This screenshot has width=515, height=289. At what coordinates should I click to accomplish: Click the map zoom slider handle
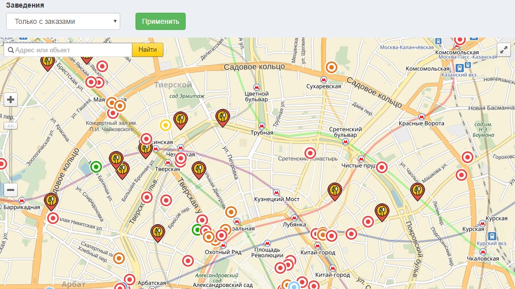[x=11, y=125]
